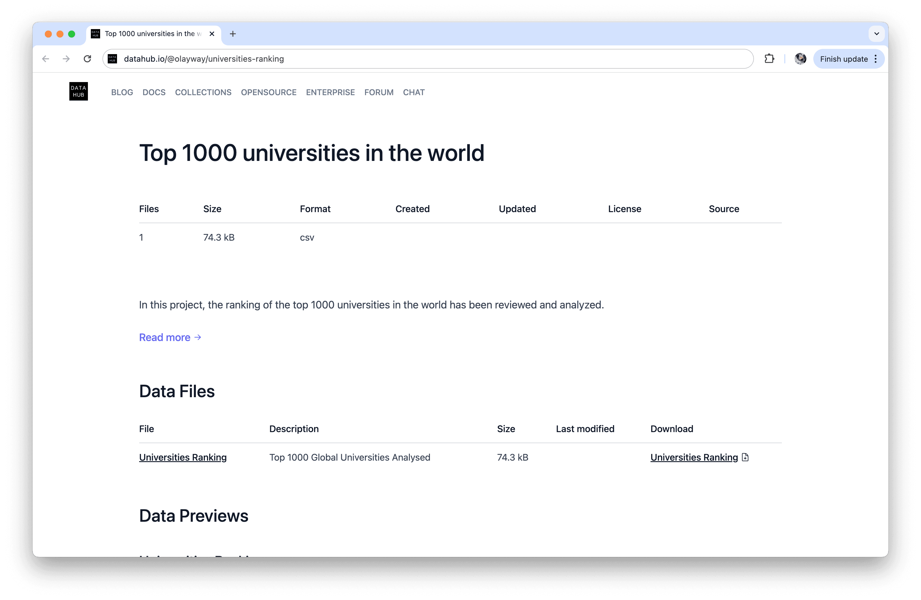Expand the tab search chevron
Viewport: 921px width, 600px height.
[876, 34]
